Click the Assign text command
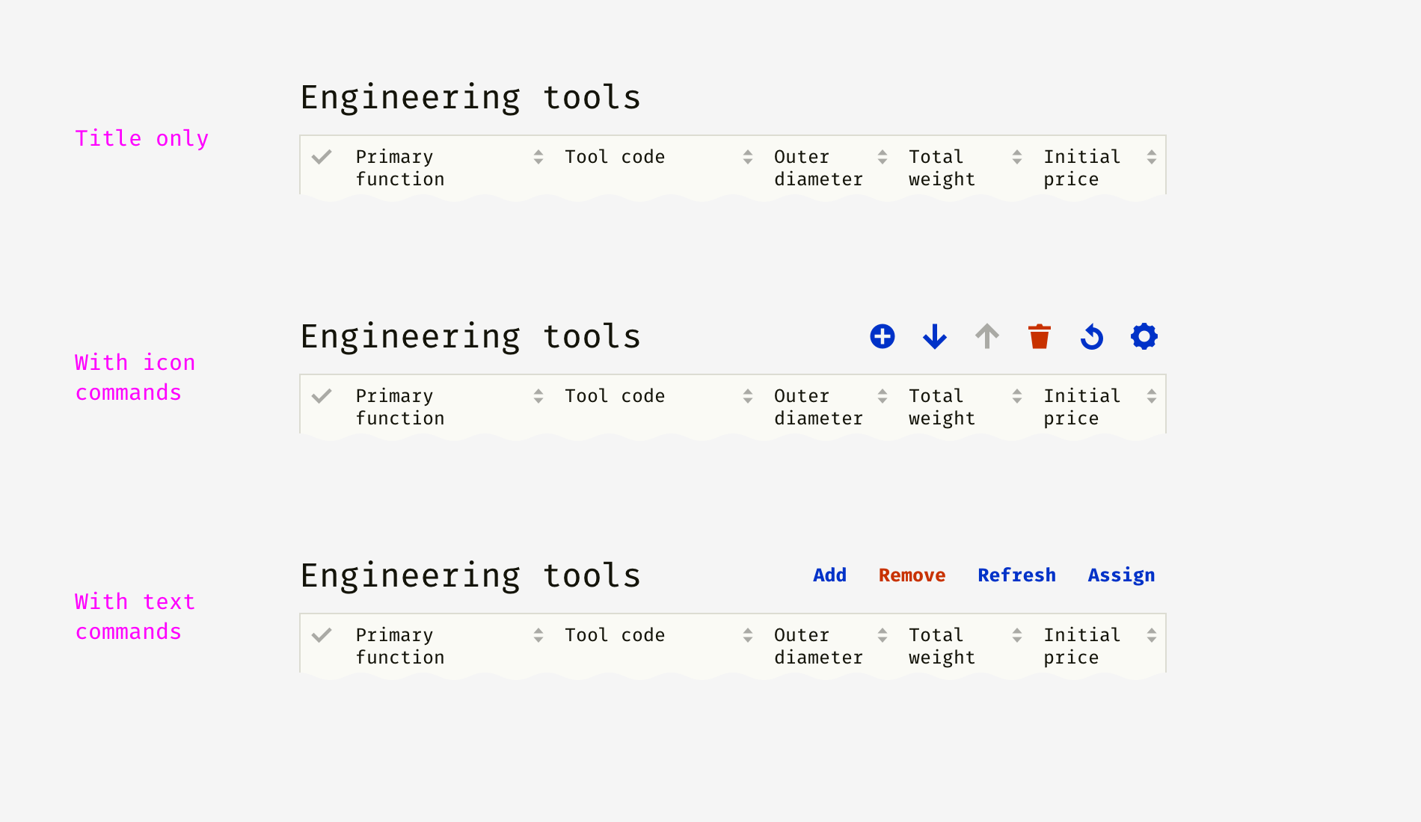Screen dimensions: 1421x822 [1121, 575]
